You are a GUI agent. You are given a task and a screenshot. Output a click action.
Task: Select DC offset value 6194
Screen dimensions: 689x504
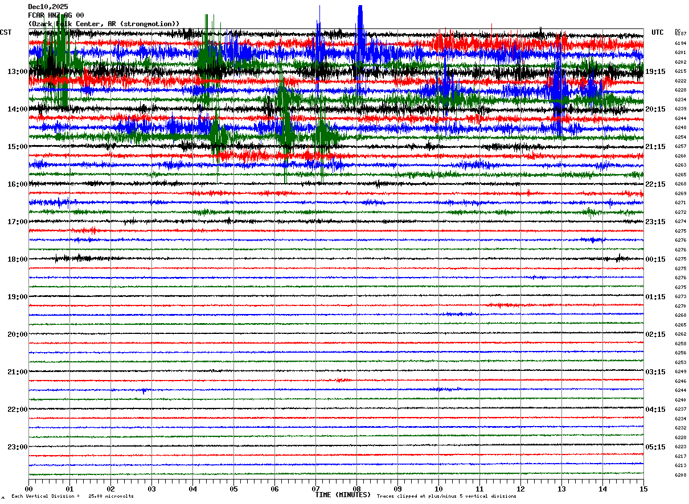click(x=680, y=43)
